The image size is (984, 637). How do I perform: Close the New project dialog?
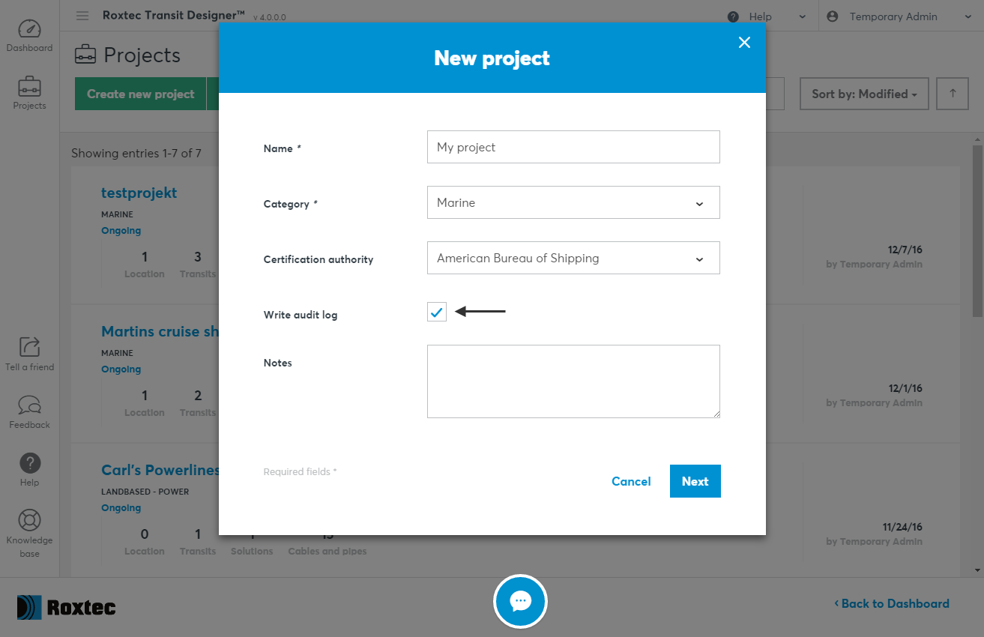[x=744, y=43]
